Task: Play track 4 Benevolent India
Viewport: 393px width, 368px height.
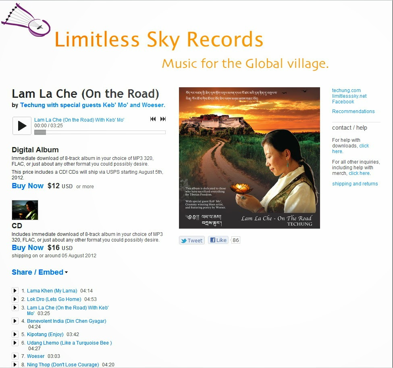Action: 15,321
